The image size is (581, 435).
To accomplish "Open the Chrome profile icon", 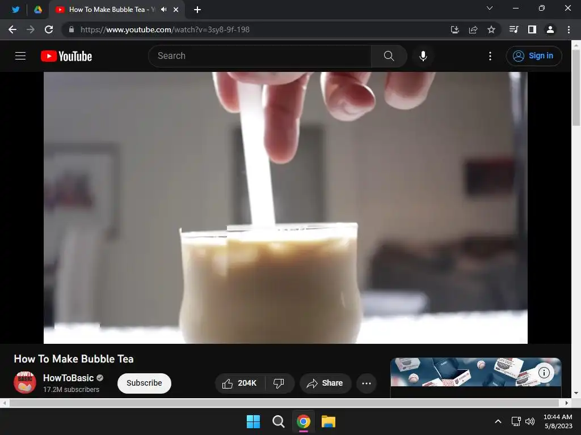I will coord(550,29).
